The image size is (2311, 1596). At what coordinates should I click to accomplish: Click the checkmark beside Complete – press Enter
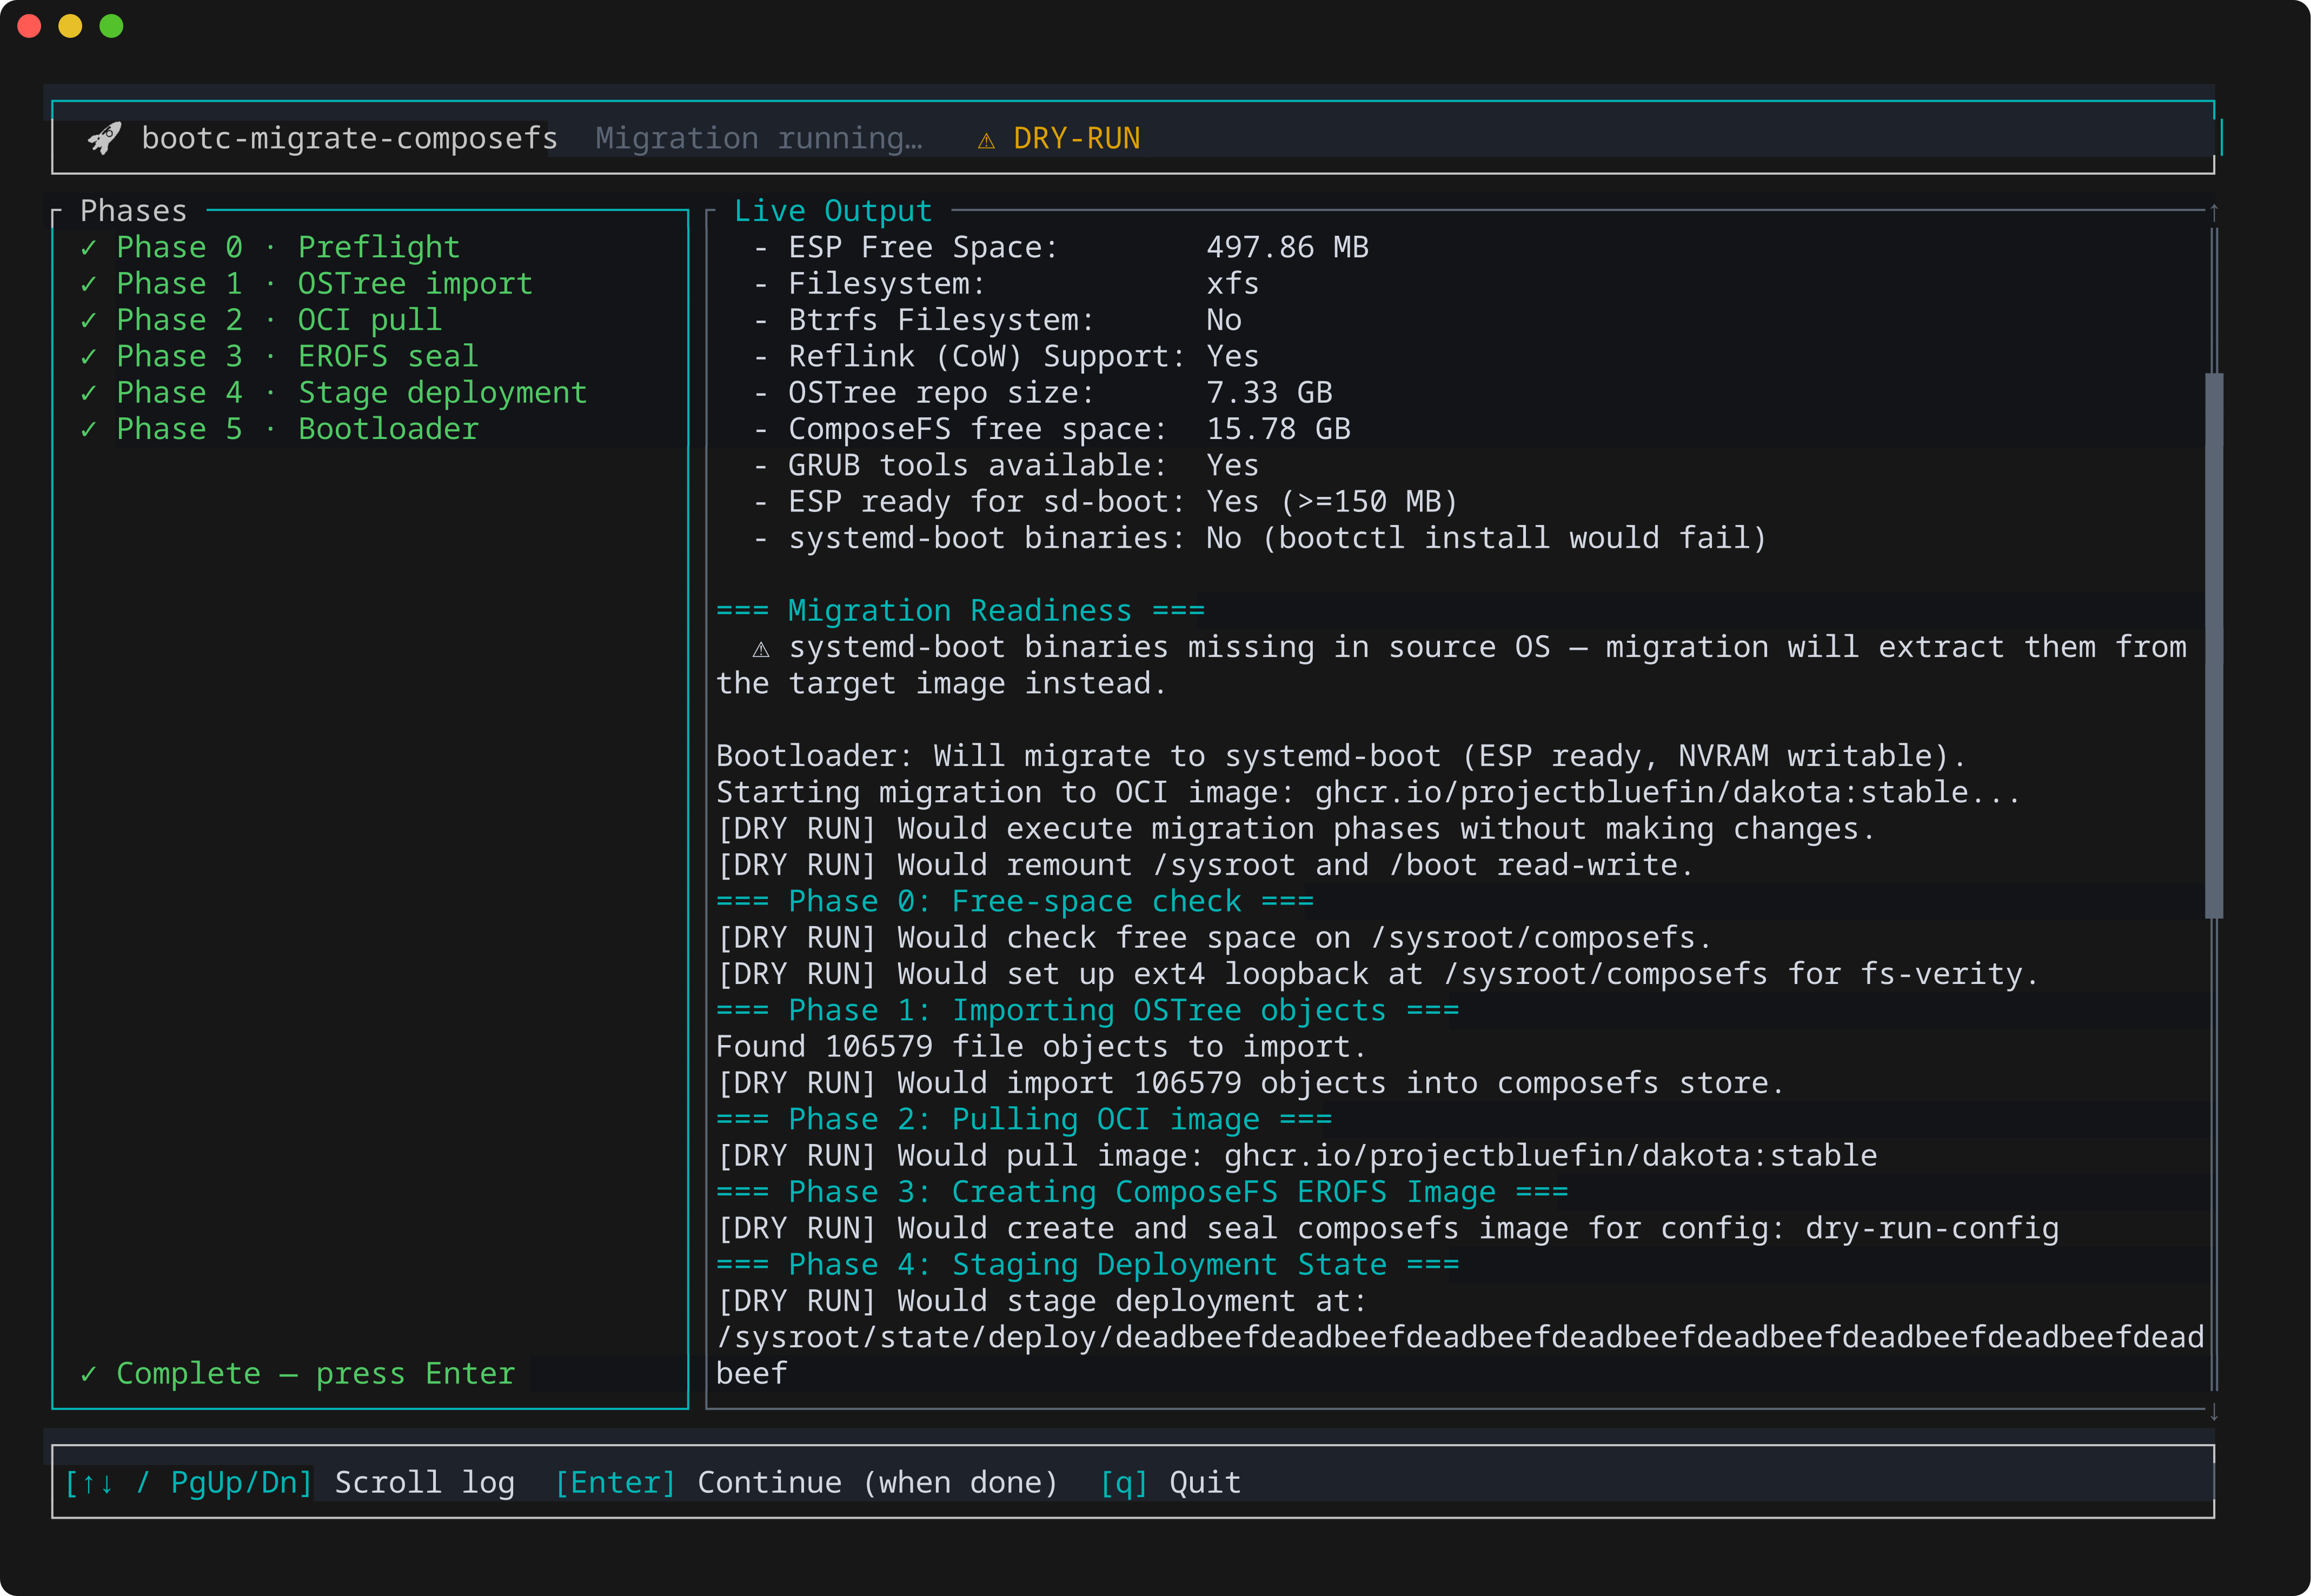[x=89, y=1374]
